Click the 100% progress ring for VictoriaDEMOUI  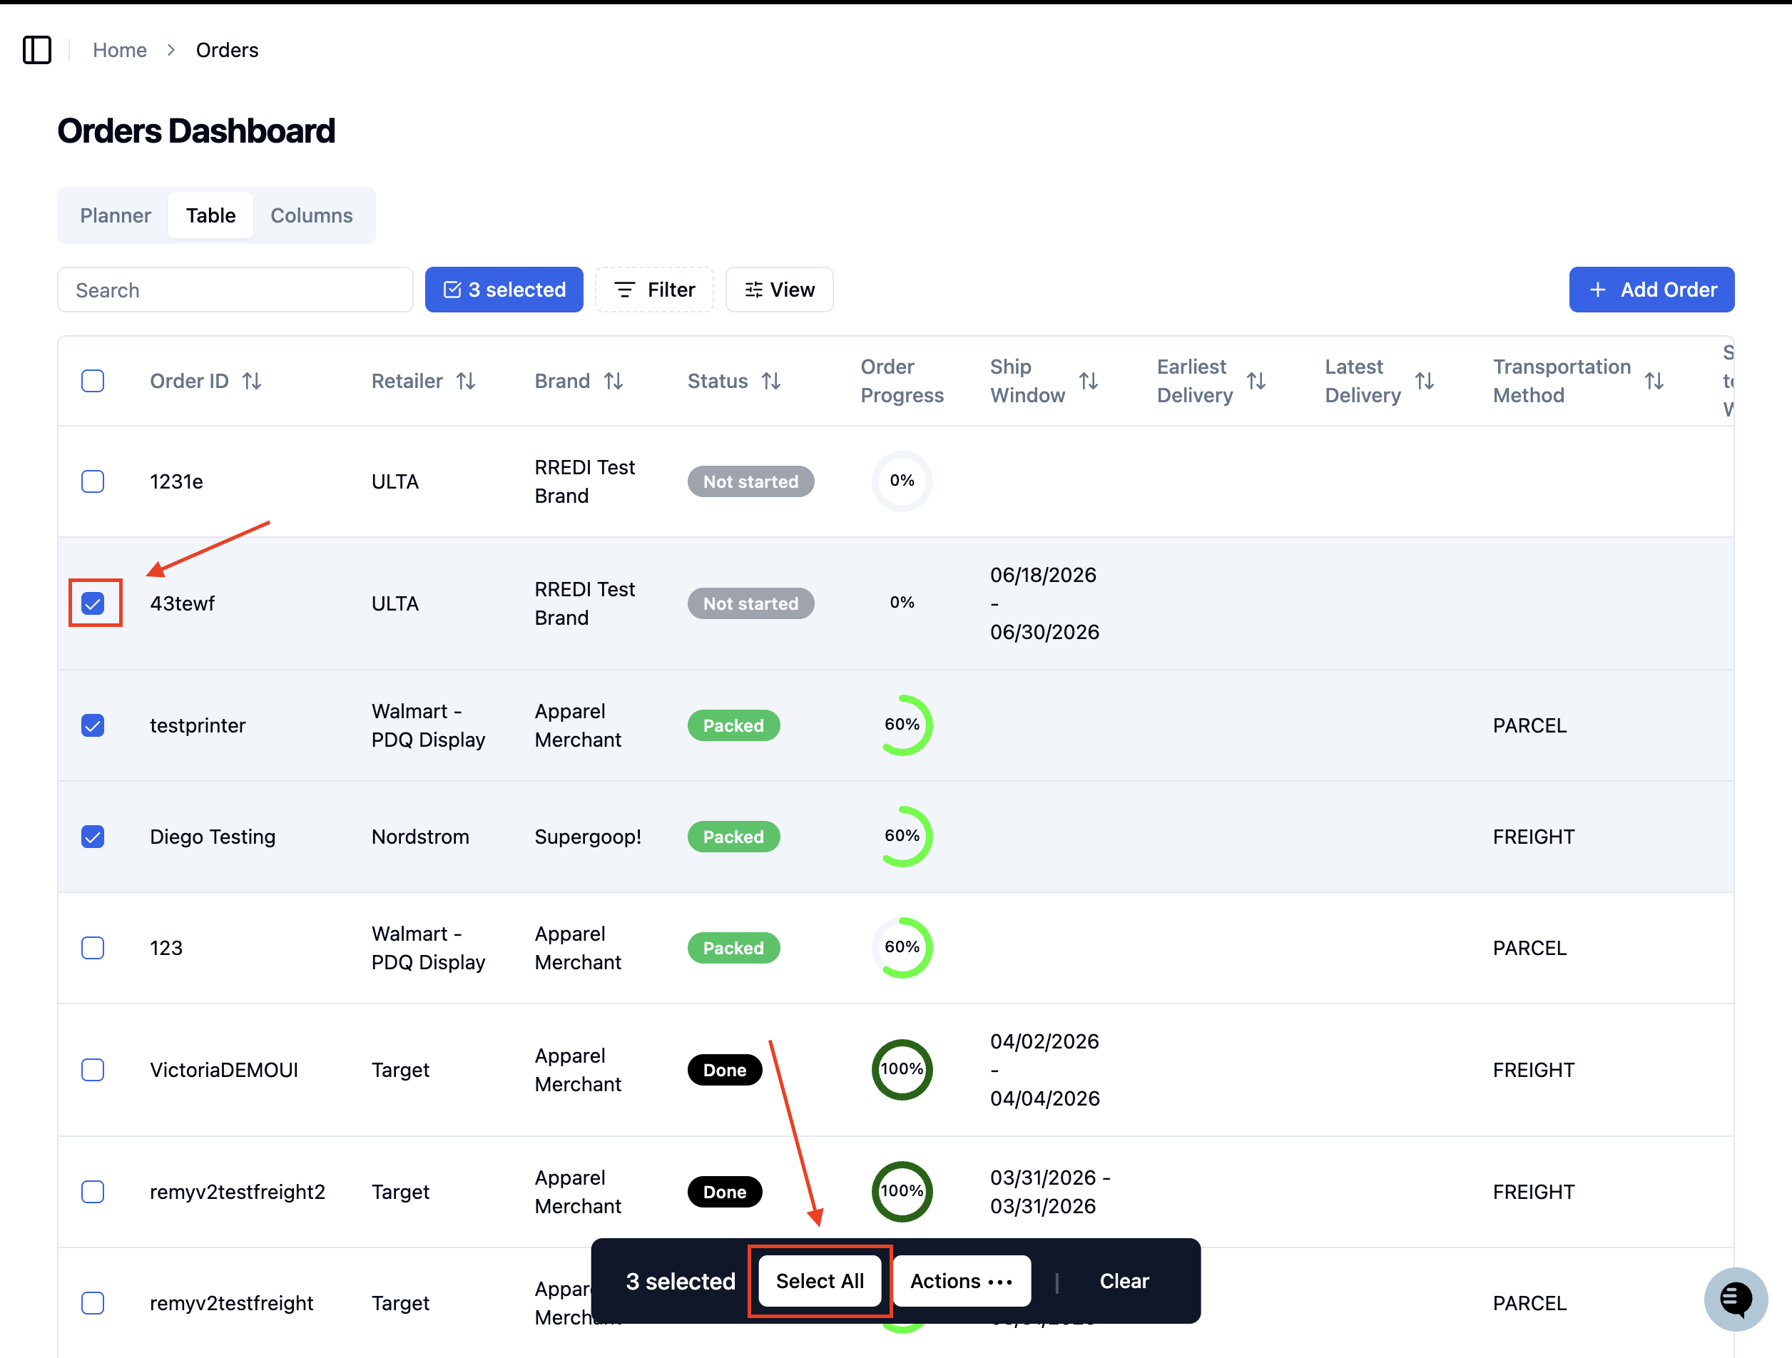902,1069
